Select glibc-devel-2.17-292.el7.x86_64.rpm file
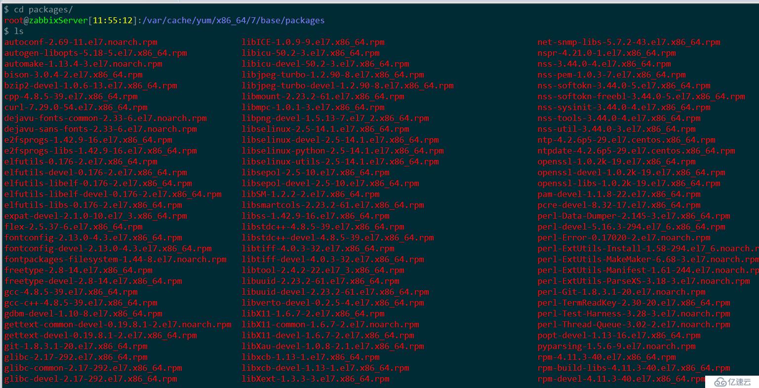The height and width of the screenshot is (388, 759). pos(91,379)
